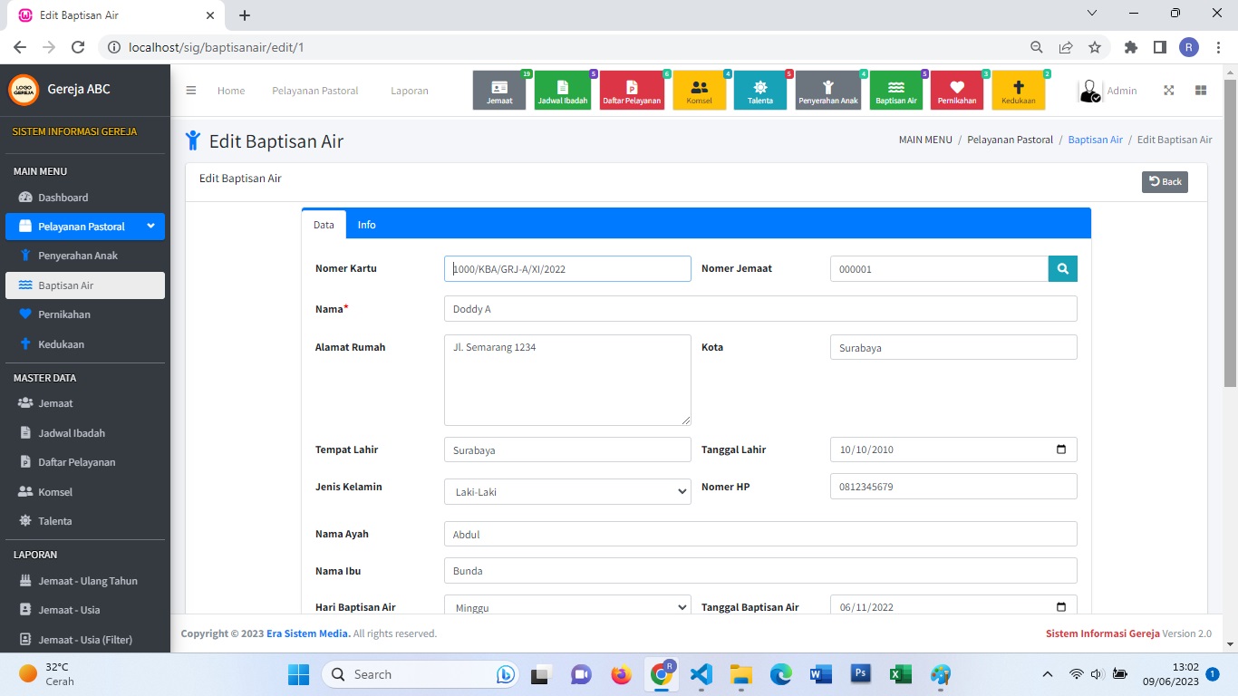Viewport: 1238px width, 696px height.
Task: Open the Jenis Kelamin dropdown
Action: (x=567, y=492)
